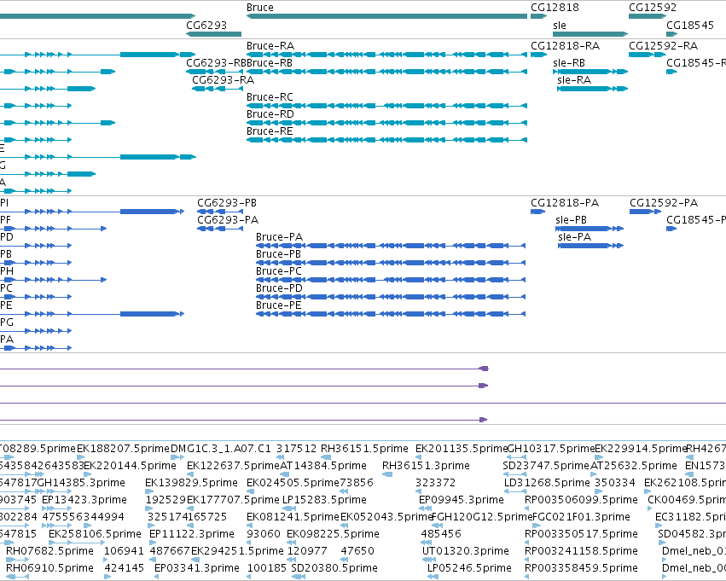Click the CG6293-PA protein label

pyautogui.click(x=228, y=220)
